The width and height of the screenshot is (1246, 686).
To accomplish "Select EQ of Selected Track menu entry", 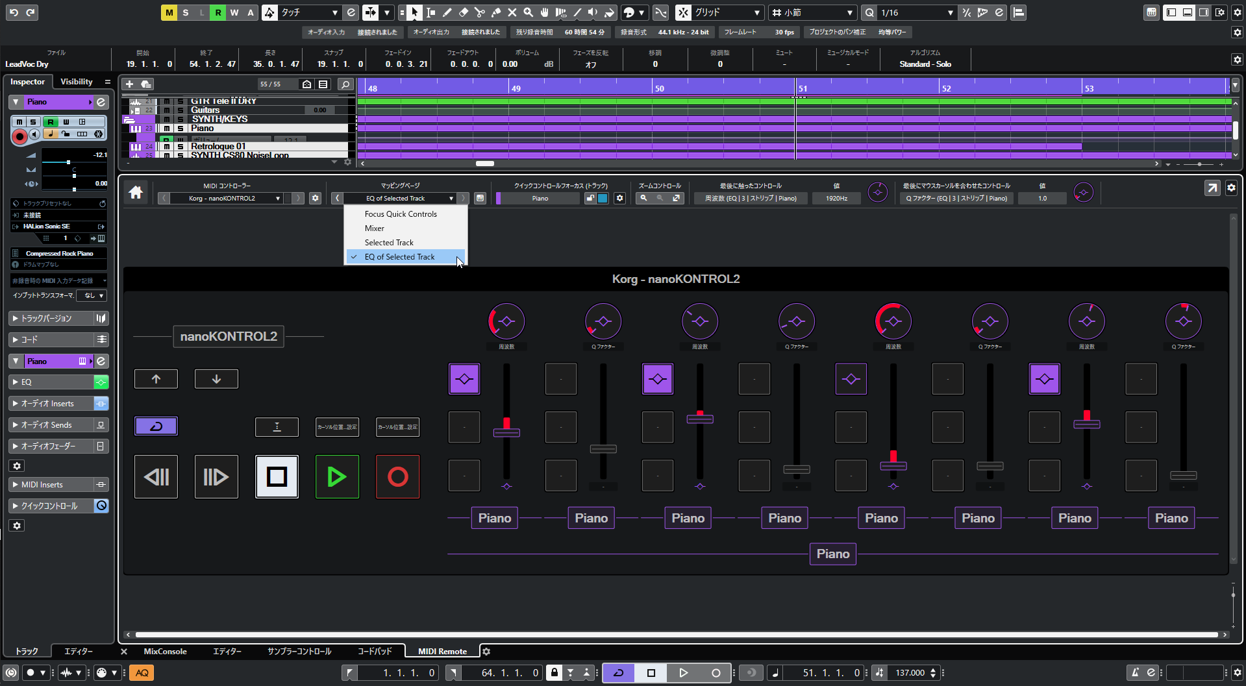I will pos(405,257).
